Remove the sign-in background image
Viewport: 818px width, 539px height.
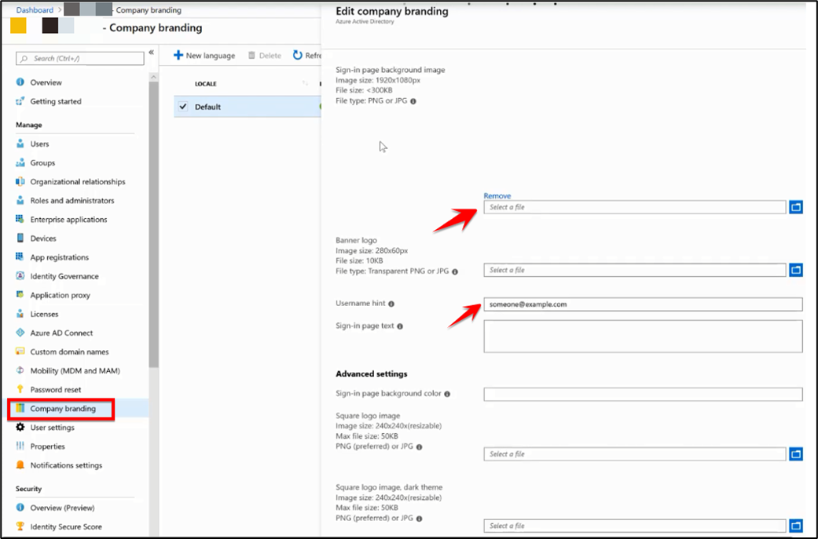coord(498,194)
